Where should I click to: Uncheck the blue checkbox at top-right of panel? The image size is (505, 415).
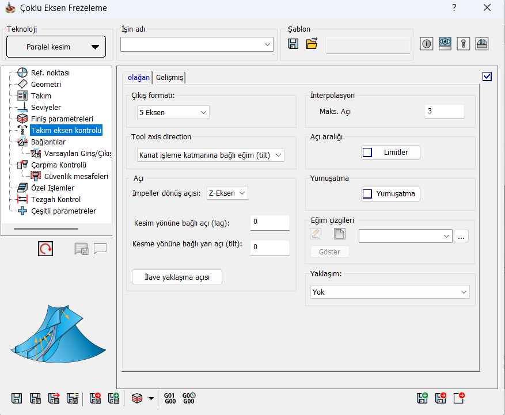click(x=487, y=76)
